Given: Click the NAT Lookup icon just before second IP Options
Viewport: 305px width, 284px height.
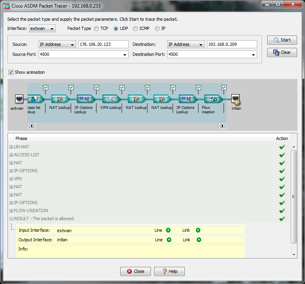Looking at the screenshot, I should [x=162, y=99].
